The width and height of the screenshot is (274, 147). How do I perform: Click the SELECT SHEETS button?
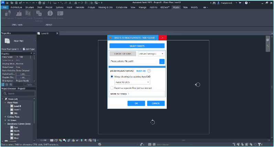(137, 46)
